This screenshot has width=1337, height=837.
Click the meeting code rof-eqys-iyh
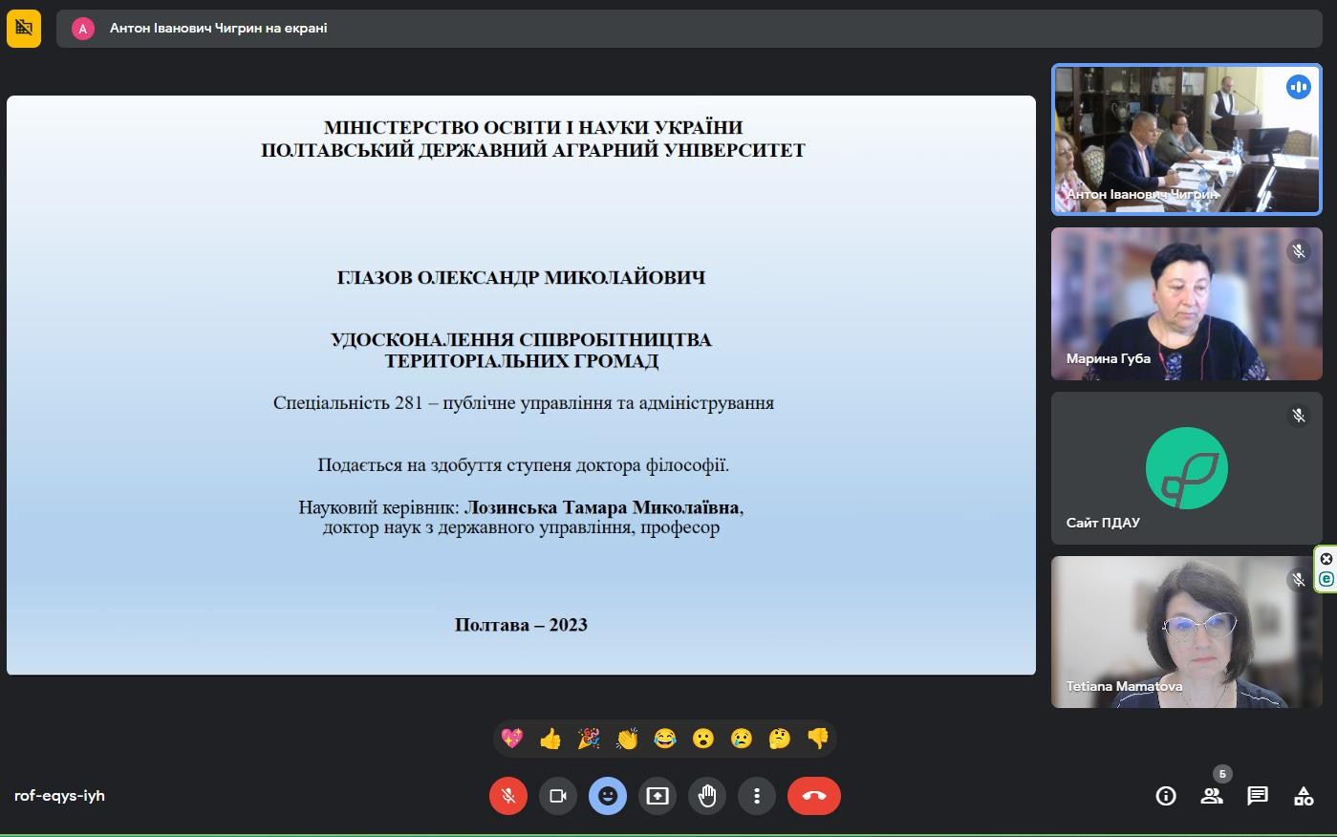coord(59,796)
